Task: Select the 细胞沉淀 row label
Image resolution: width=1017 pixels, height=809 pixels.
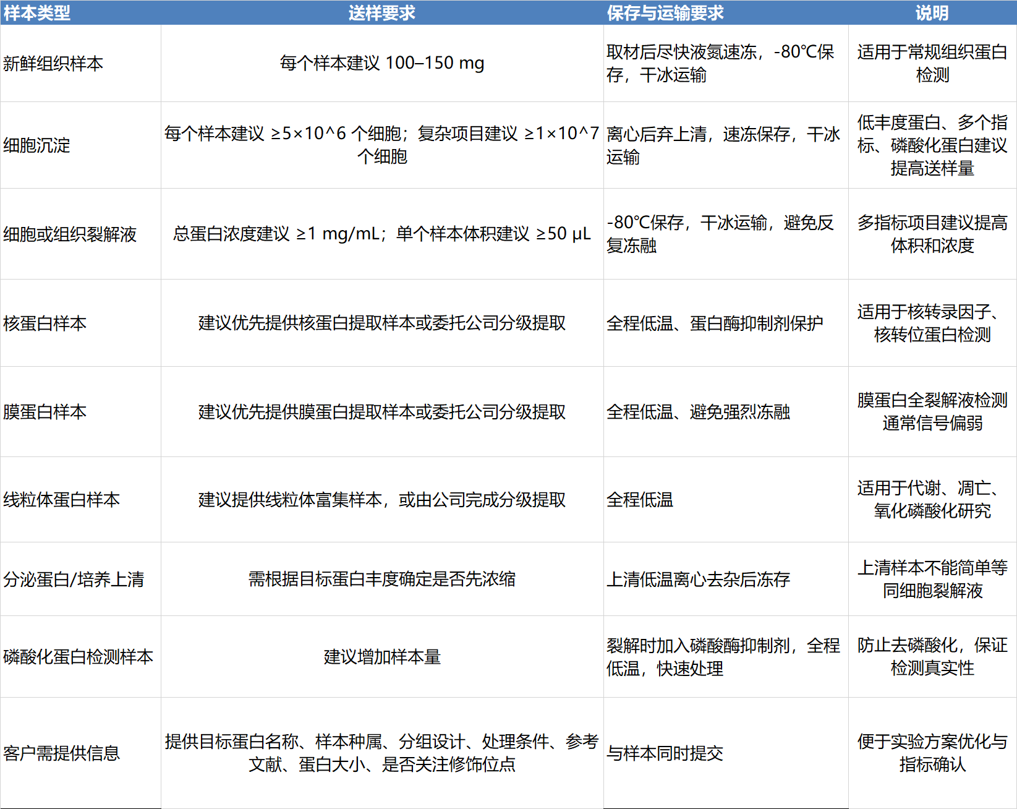Action: pos(37,145)
